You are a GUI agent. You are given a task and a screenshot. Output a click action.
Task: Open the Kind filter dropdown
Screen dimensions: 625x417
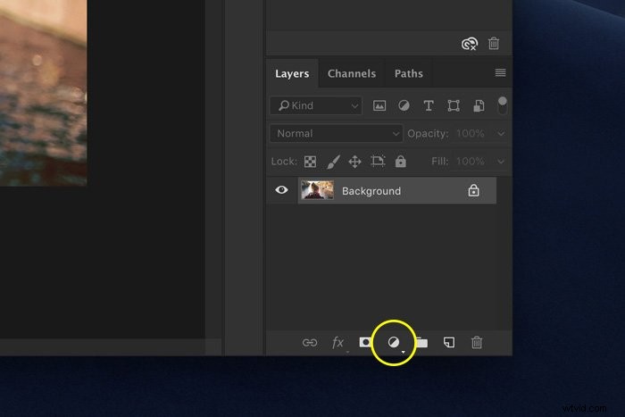pos(316,105)
